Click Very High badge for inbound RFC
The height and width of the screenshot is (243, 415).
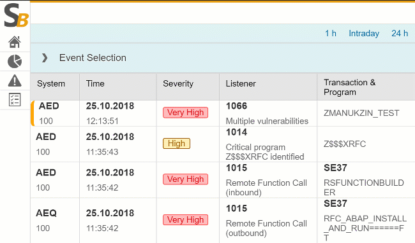click(x=186, y=179)
